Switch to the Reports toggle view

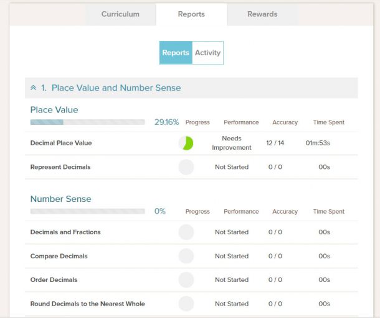tap(176, 53)
